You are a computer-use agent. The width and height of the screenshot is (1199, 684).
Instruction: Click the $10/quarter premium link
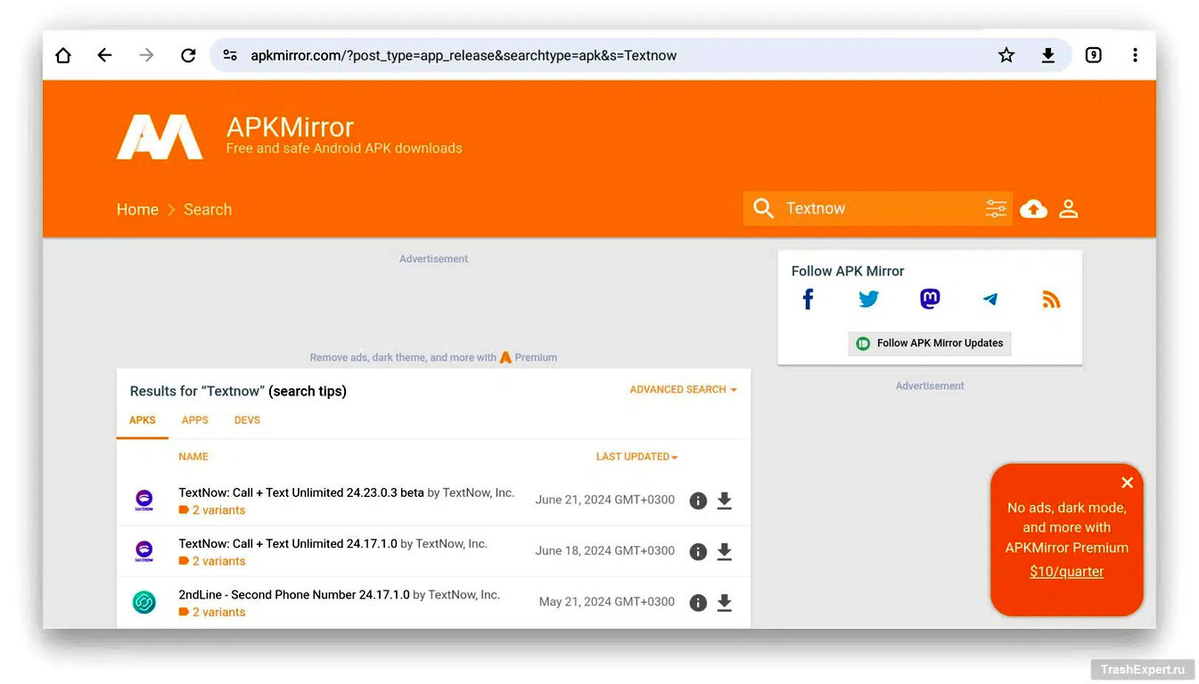(x=1066, y=572)
